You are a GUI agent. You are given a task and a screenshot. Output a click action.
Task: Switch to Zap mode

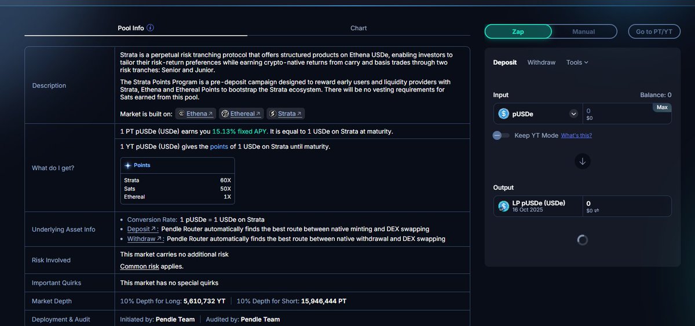(x=518, y=32)
